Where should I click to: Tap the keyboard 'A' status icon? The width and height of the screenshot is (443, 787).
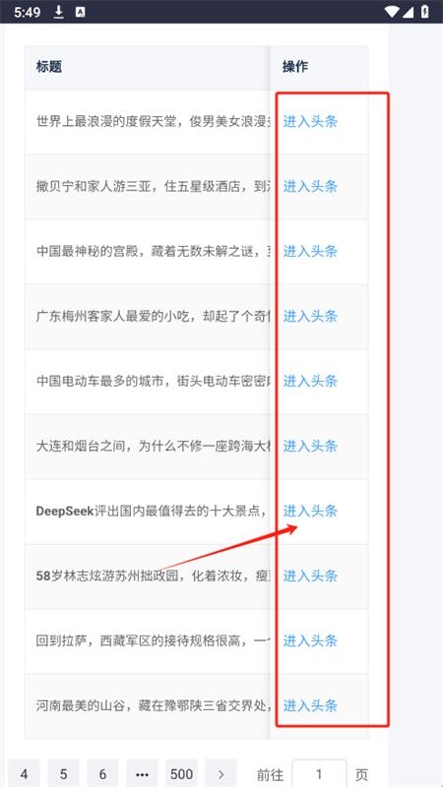click(80, 13)
